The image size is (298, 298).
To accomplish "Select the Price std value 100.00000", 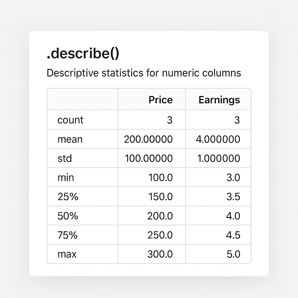I will (x=149, y=158).
